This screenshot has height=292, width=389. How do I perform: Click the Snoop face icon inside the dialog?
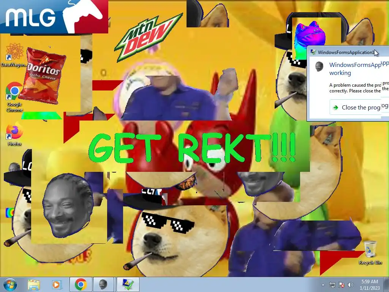(x=319, y=67)
